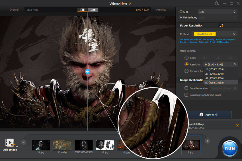The image size is (242, 161).
Task: Choose 4x scale option
Action: (x=231, y=58)
